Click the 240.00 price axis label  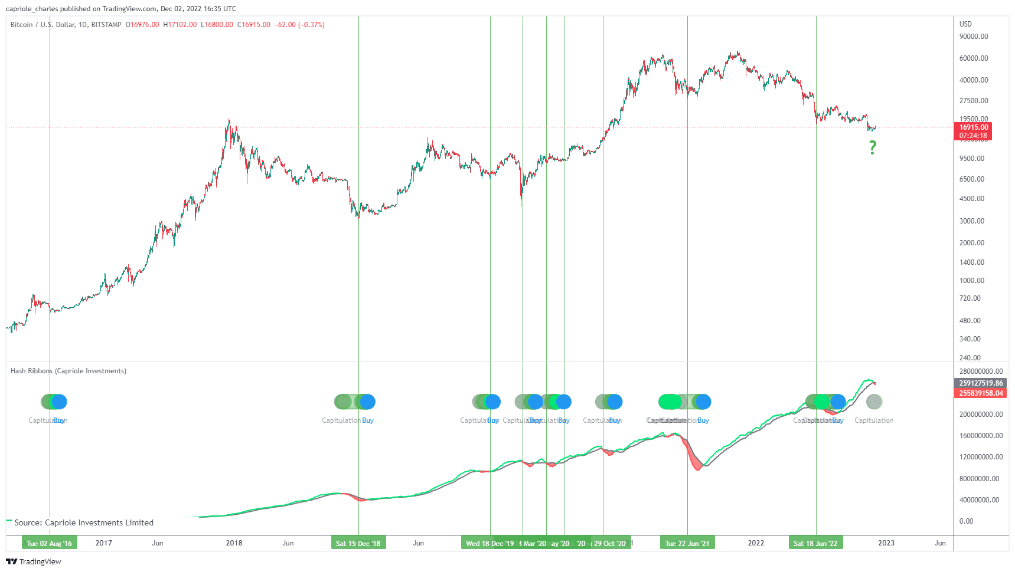[970, 358]
